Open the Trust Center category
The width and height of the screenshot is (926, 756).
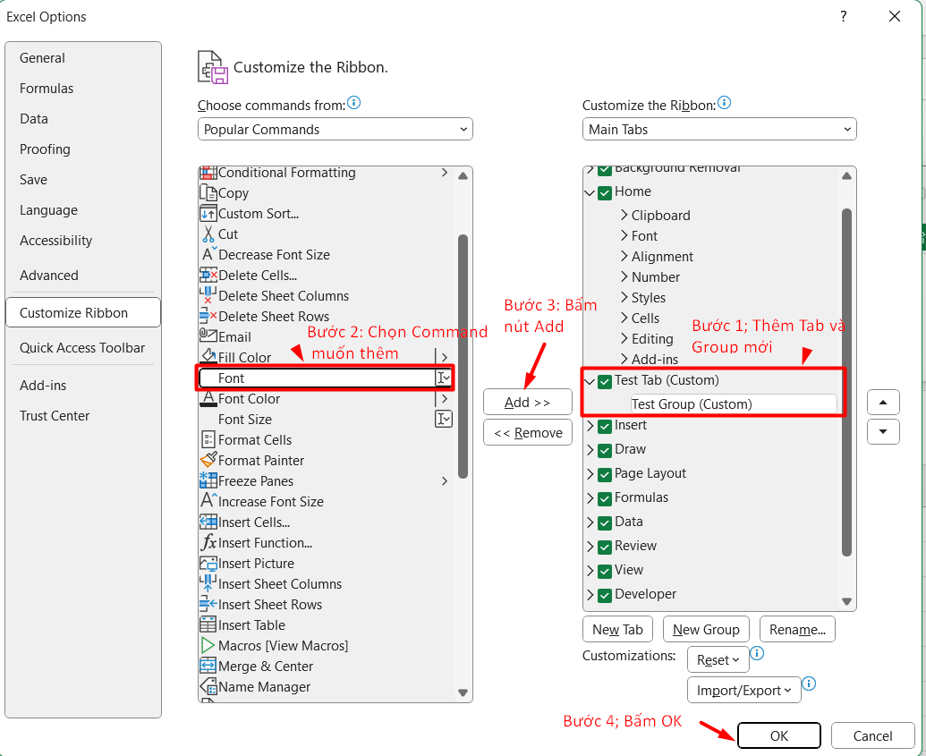55,416
